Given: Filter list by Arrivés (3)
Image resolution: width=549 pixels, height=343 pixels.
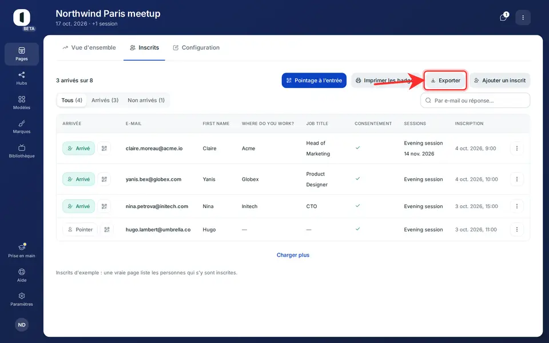Looking at the screenshot, I should pos(105,100).
